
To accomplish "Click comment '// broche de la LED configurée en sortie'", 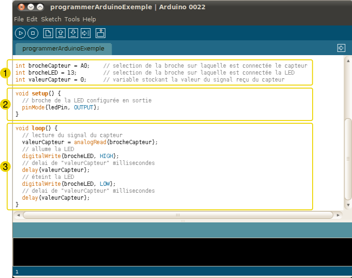I will tap(87, 101).
